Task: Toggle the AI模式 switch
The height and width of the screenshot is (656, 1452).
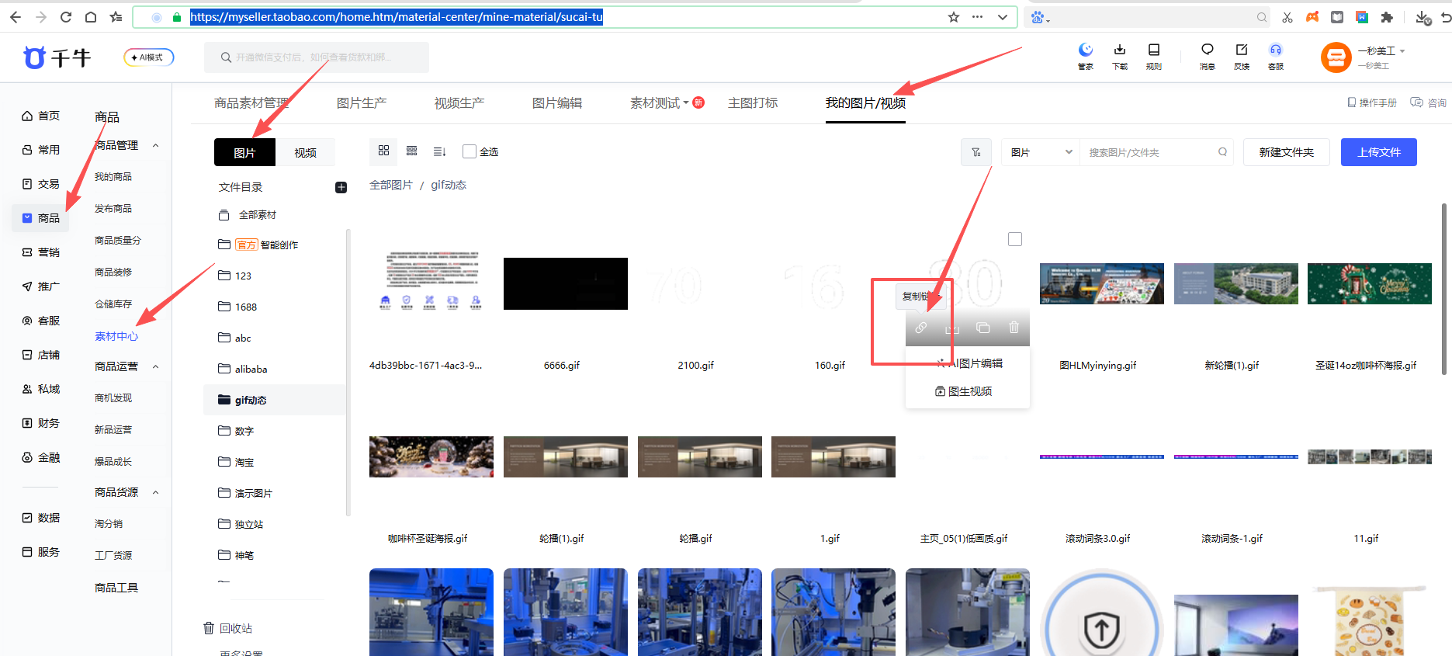Action: 149,57
